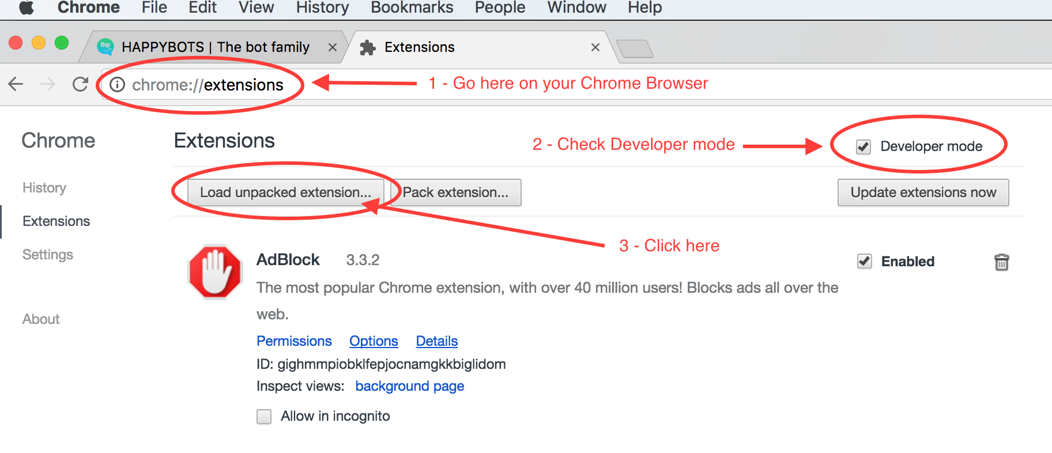Open the File menu
The image size is (1052, 453).
154,7
